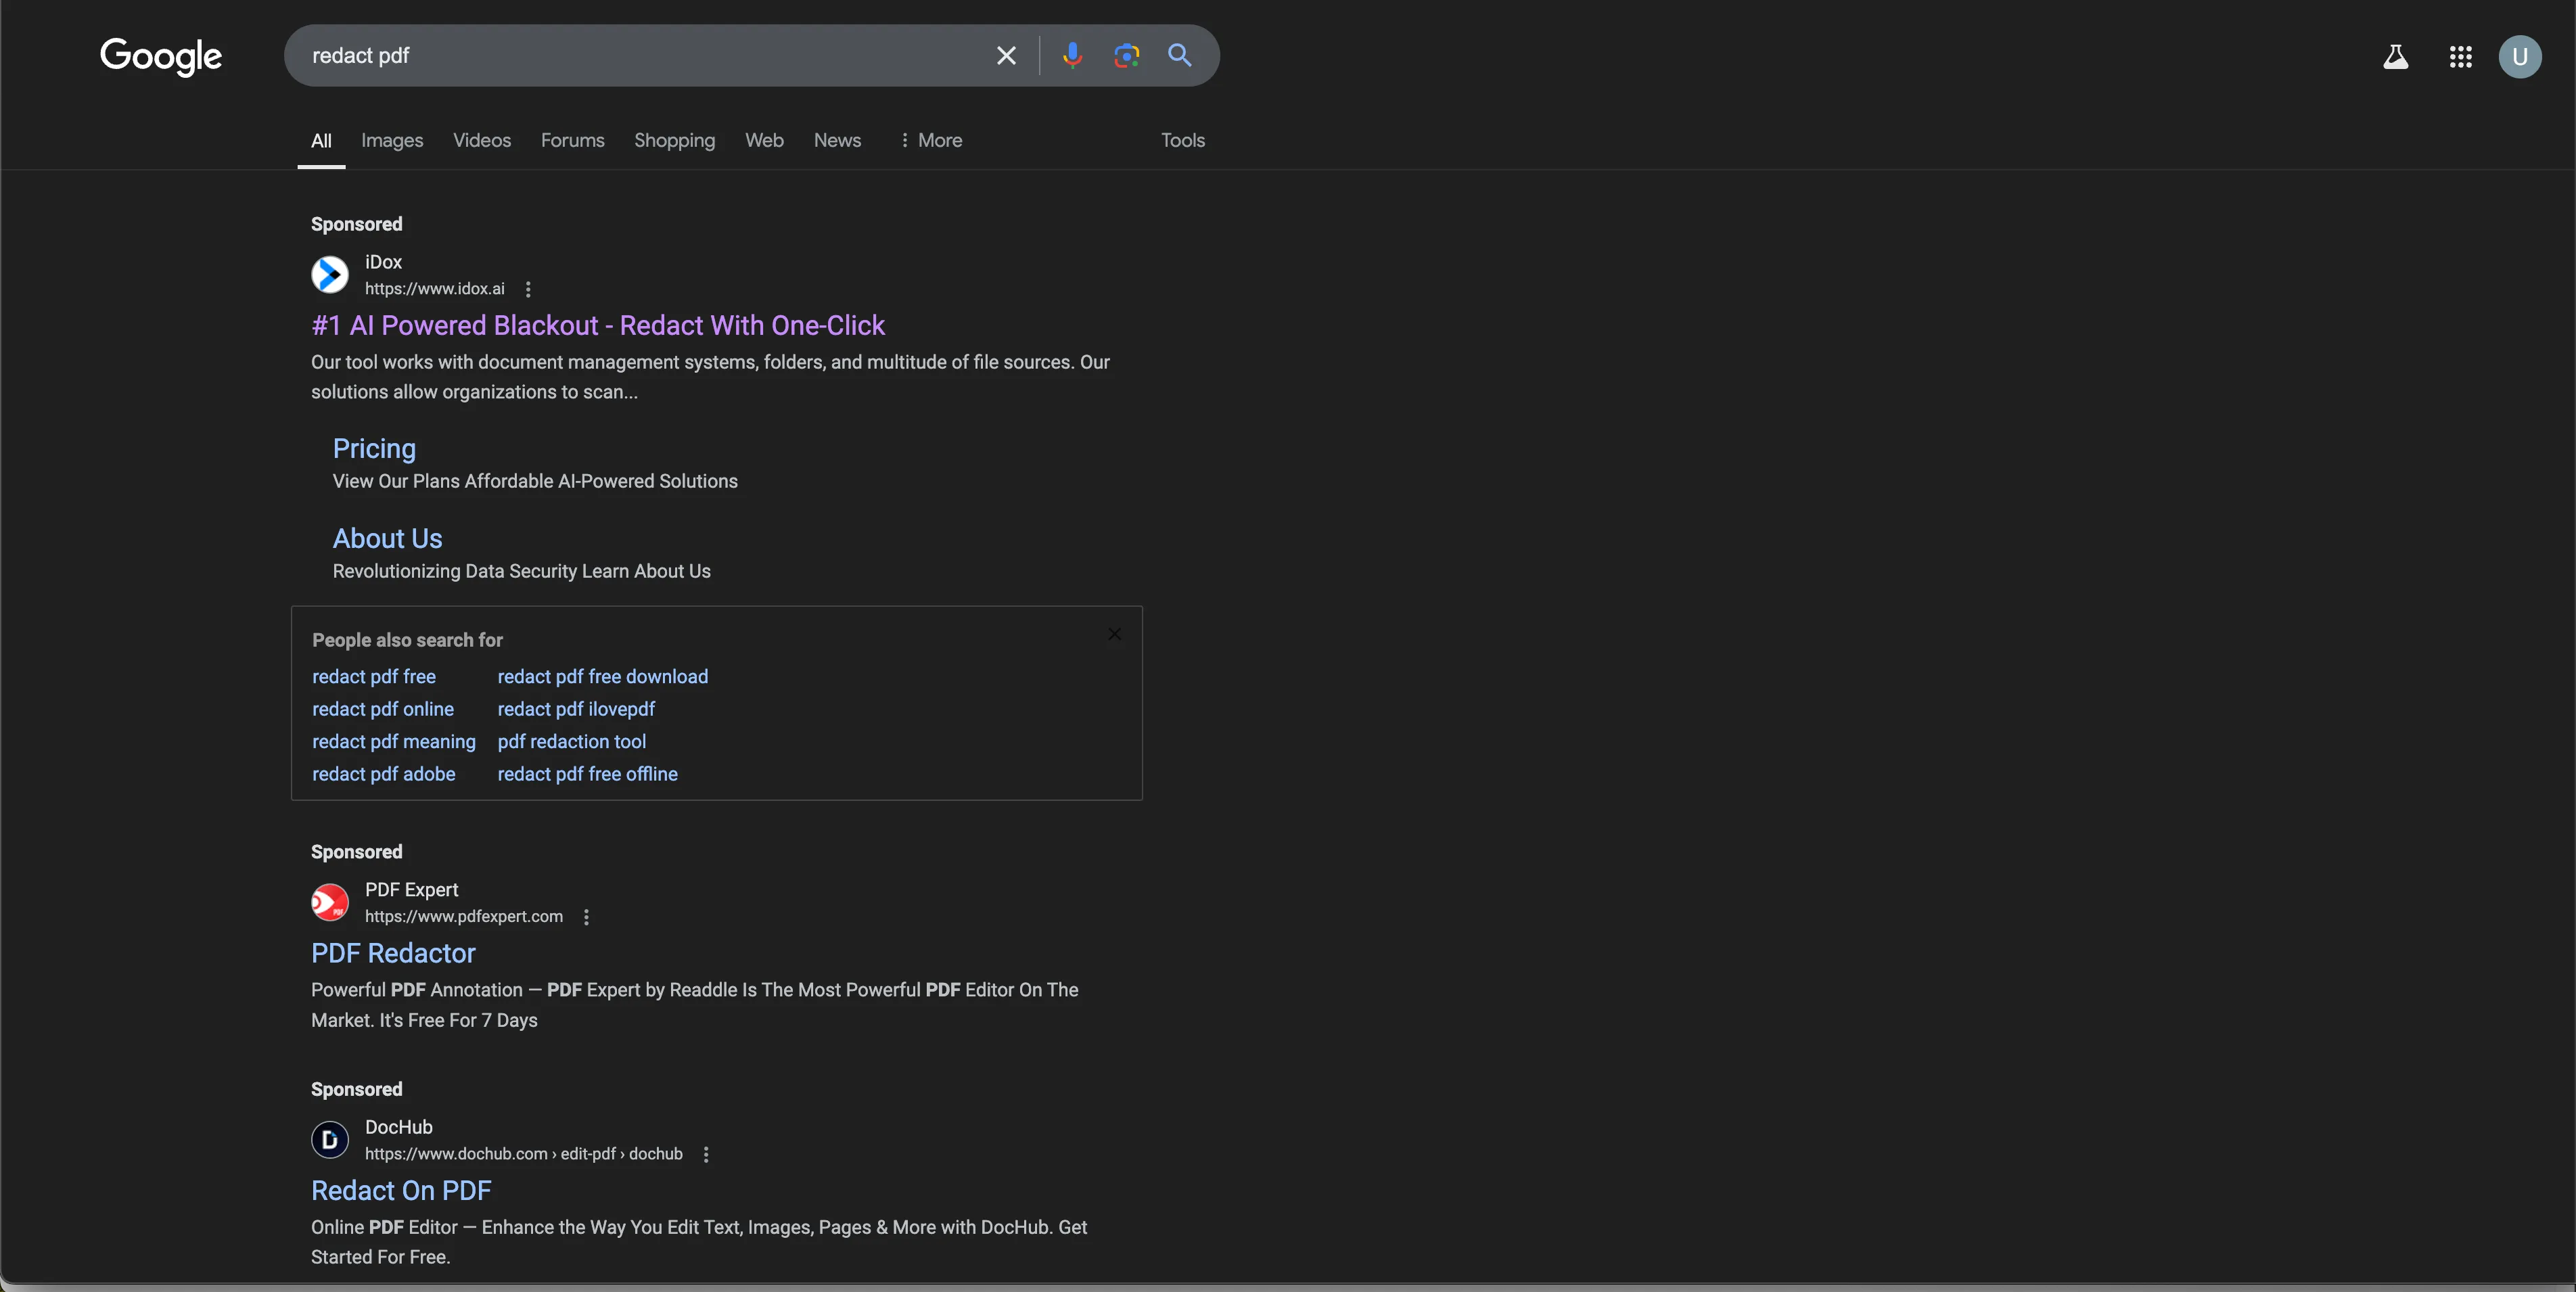
Task: Search for pdf redaction tool
Action: [x=572, y=742]
